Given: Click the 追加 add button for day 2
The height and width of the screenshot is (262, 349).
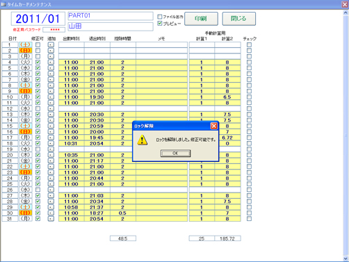Looking at the screenshot, I should 51,51.
